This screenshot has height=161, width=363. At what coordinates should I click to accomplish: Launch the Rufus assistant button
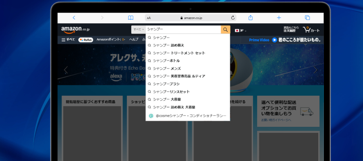coord(86,40)
